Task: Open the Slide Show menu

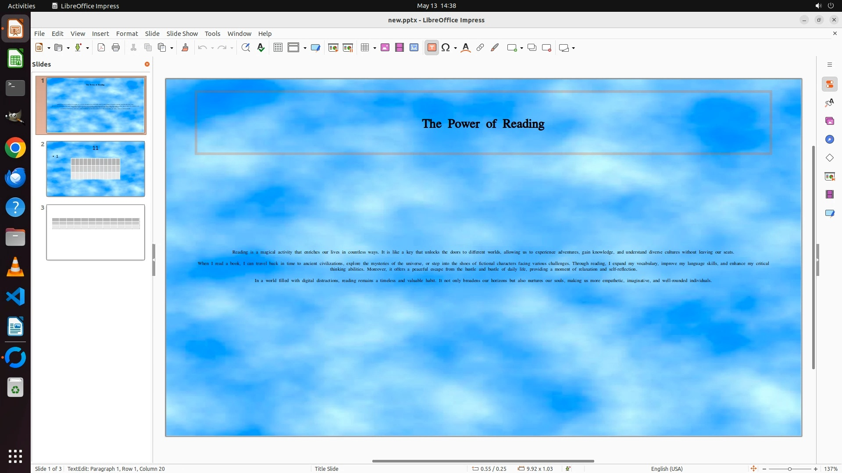Action: pyautogui.click(x=182, y=33)
